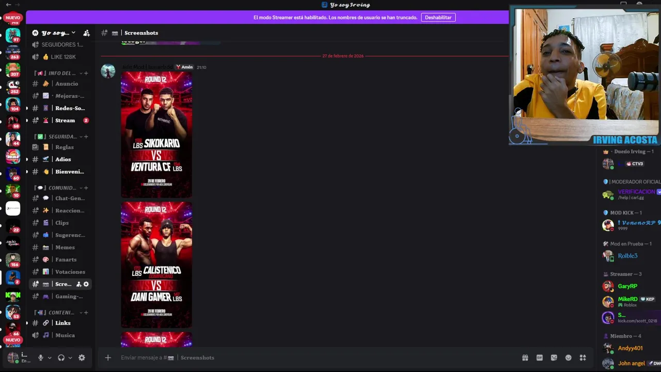Open the Links channel

coord(61,323)
